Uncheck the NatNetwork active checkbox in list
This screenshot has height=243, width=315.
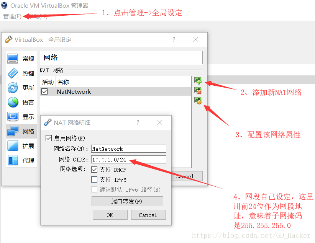coord(44,91)
